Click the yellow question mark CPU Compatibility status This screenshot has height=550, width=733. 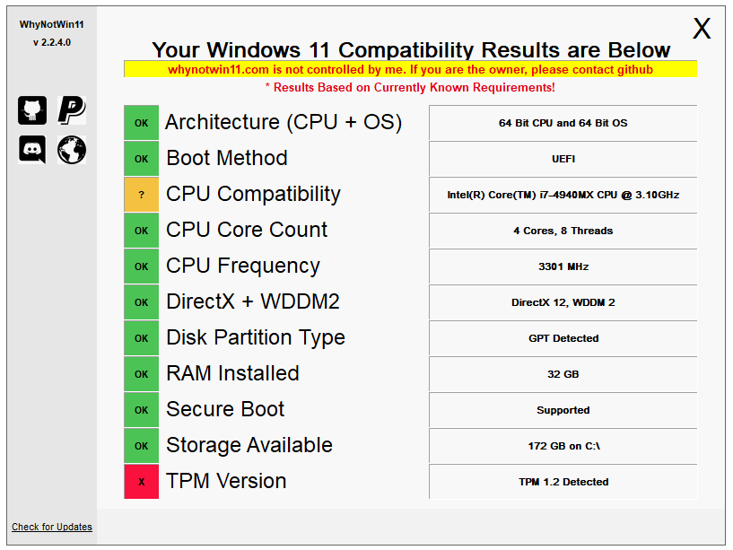tap(141, 195)
